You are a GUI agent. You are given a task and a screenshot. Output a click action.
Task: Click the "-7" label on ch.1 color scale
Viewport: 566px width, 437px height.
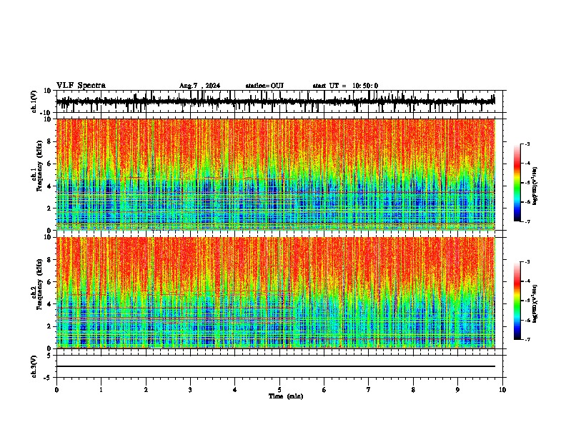(x=527, y=221)
